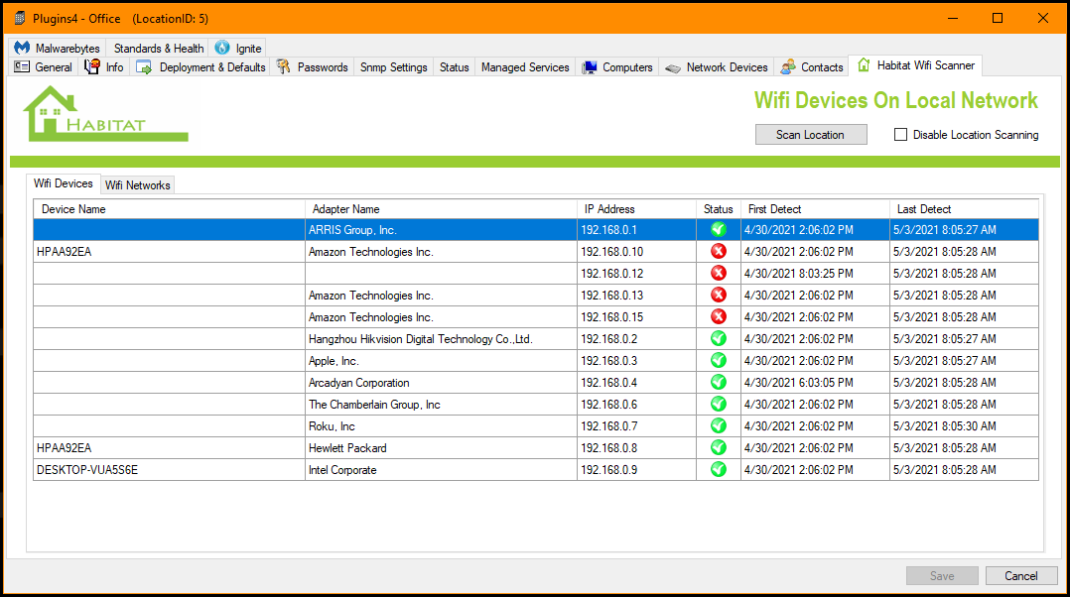Screen dimensions: 1070x597
Task: Click red status icon for 192.168.0.12
Action: click(x=719, y=274)
